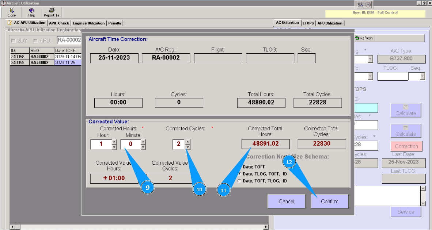Click Corrected Total Cycles value 22830
Screen dimensions: 432x230
click(322, 144)
